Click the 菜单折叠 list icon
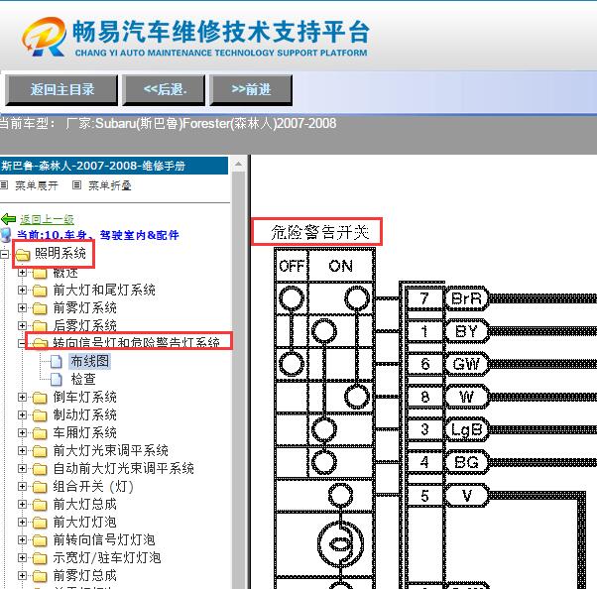This screenshot has height=589, width=597. tap(76, 185)
